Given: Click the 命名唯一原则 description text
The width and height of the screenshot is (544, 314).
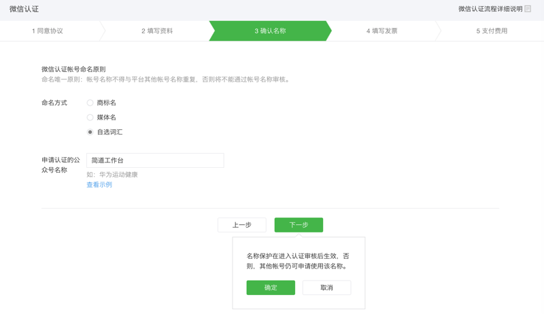Looking at the screenshot, I should pyautogui.click(x=166, y=80).
